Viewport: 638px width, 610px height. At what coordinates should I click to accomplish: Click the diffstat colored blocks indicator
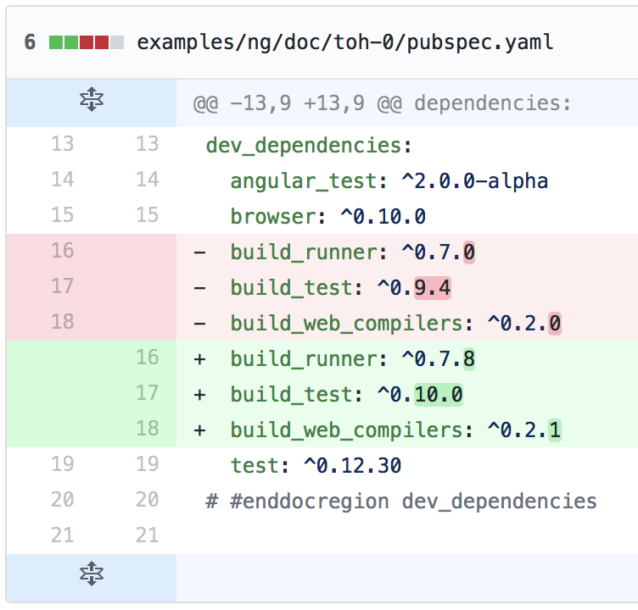click(x=87, y=42)
